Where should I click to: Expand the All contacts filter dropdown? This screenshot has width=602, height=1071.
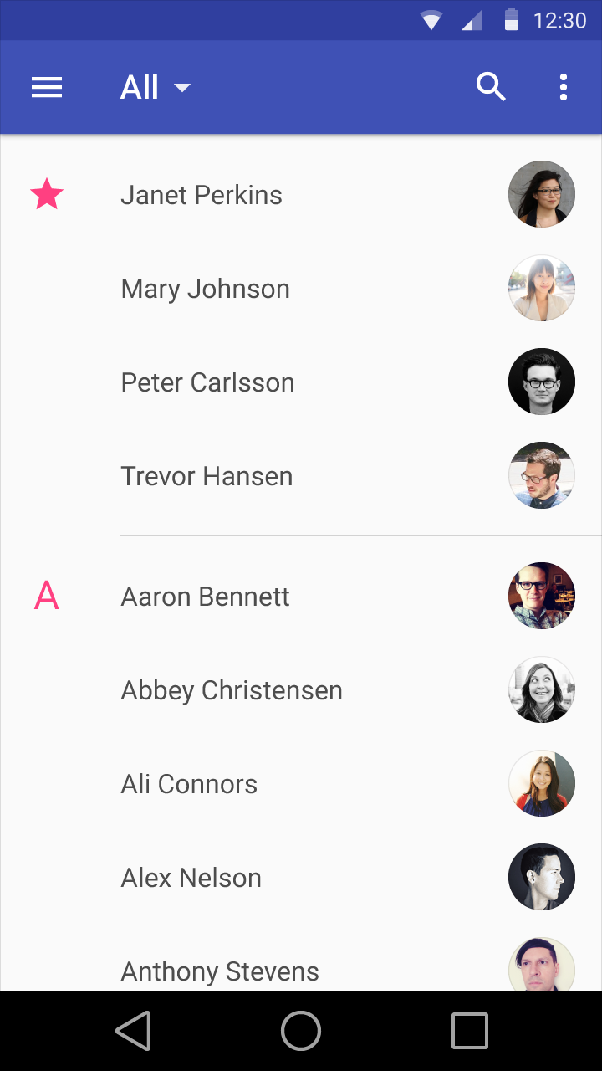click(x=156, y=87)
